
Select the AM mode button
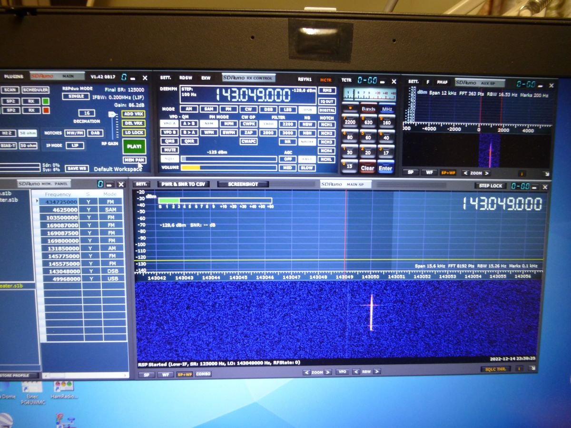pos(189,109)
